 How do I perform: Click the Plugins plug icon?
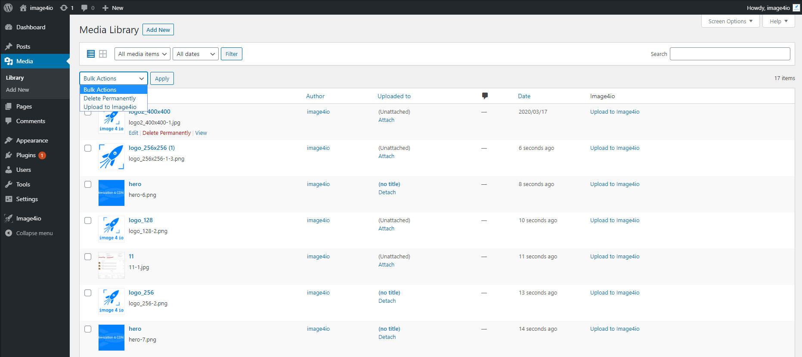(x=9, y=155)
